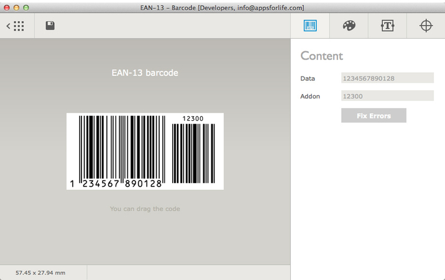
Task: Select the EAN-13 barcode preview image
Action: pyautogui.click(x=145, y=151)
